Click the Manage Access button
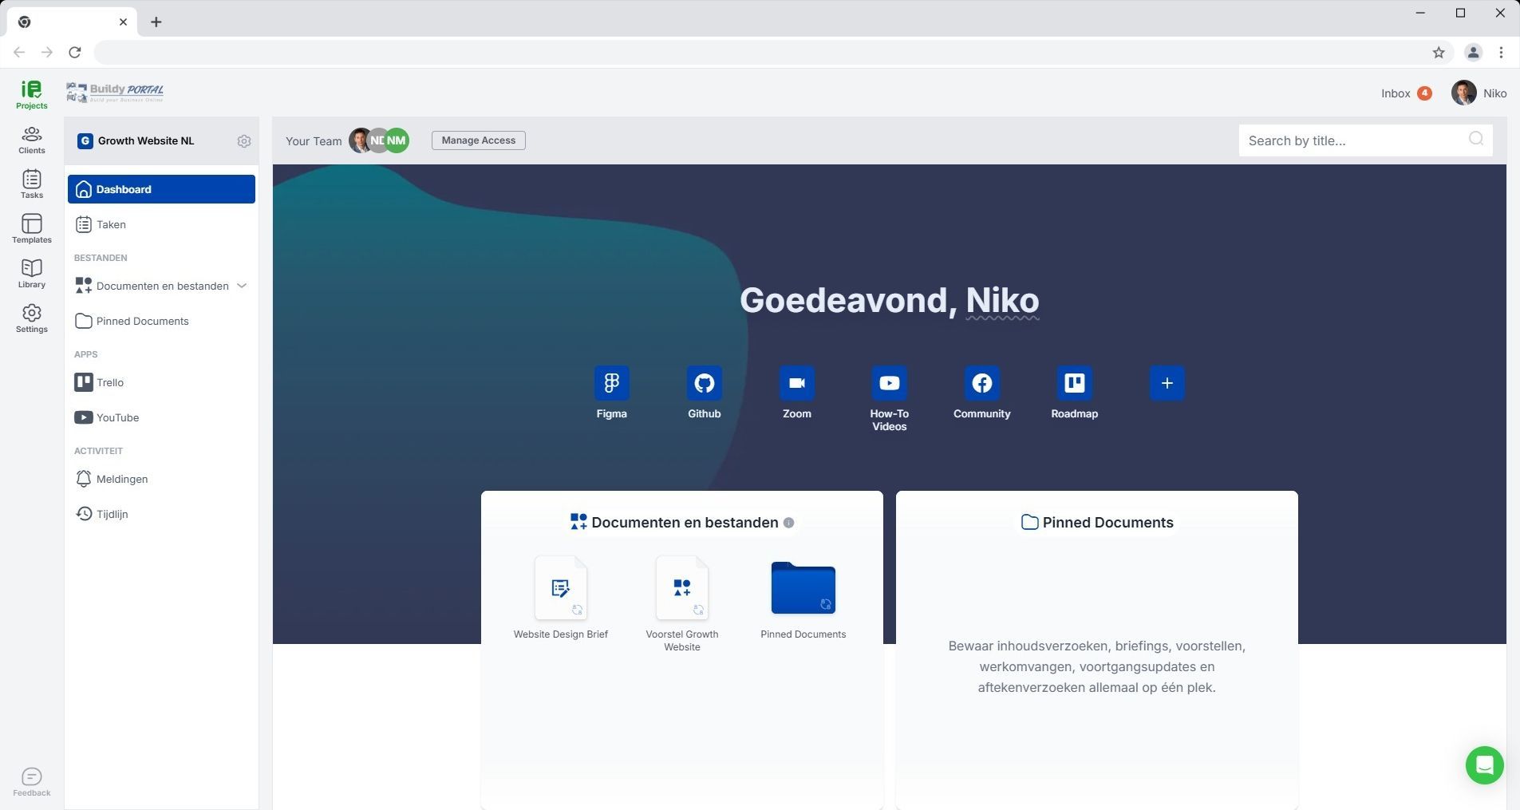Viewport: 1520px width, 810px height. pos(478,140)
